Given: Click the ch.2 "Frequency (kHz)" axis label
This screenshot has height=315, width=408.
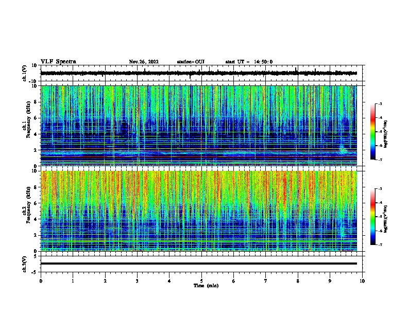Looking at the screenshot, I should [x=29, y=204].
